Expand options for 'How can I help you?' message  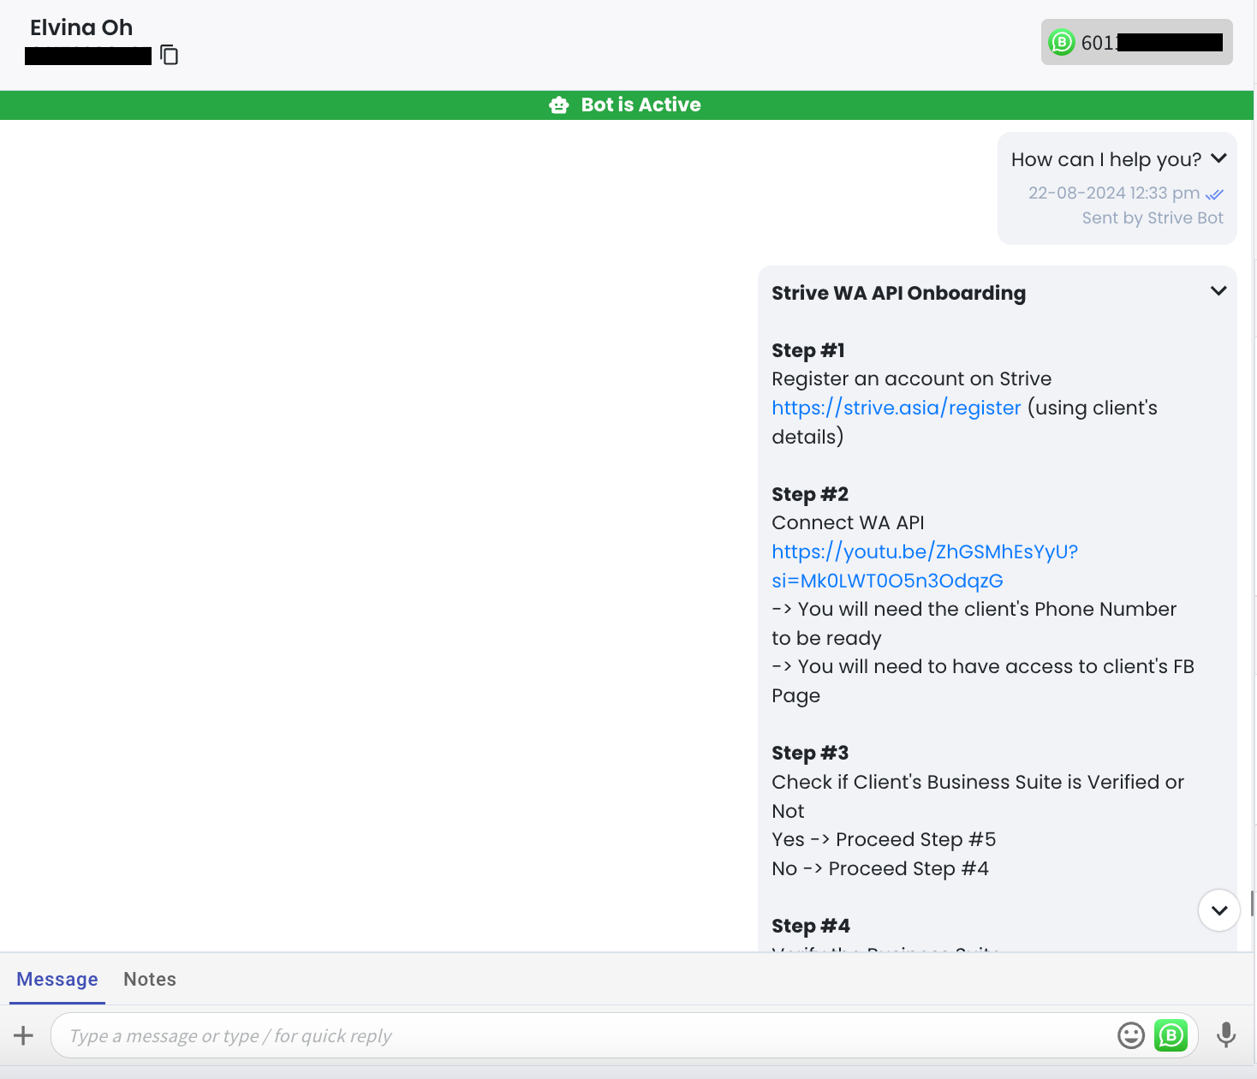pos(1219,158)
